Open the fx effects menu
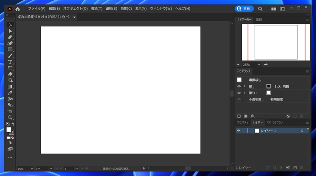Screen dimensions: 316x176 coord(253,116)
